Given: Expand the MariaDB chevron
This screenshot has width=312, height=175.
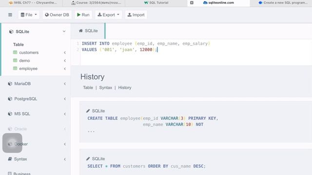Looking at the screenshot, I should pyautogui.click(x=65, y=84).
